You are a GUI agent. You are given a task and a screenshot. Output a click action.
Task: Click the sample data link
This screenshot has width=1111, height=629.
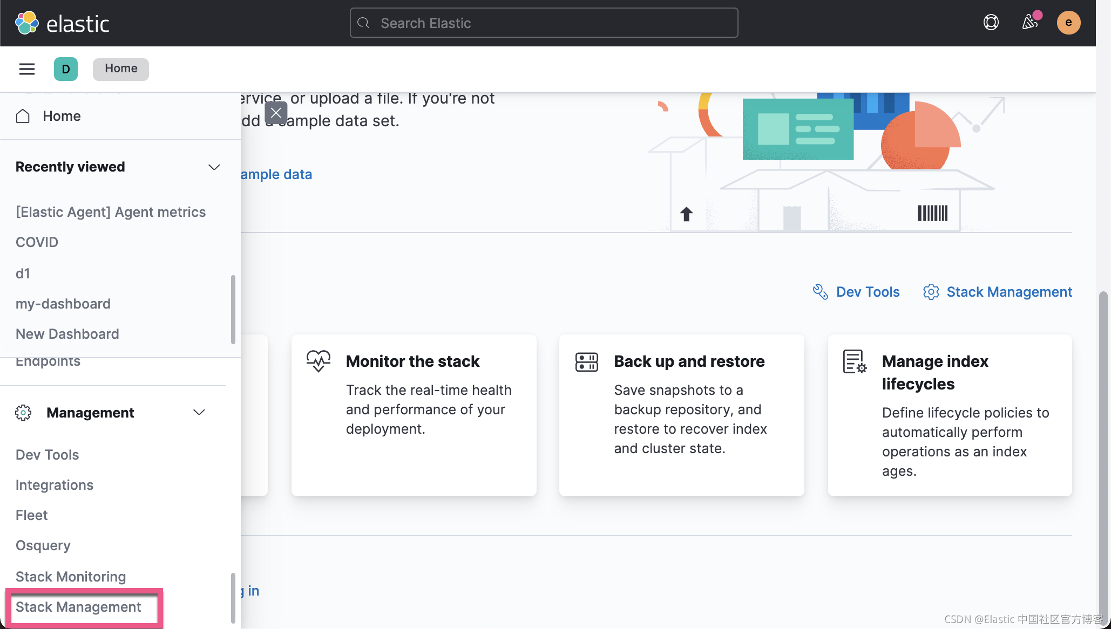[276, 174]
